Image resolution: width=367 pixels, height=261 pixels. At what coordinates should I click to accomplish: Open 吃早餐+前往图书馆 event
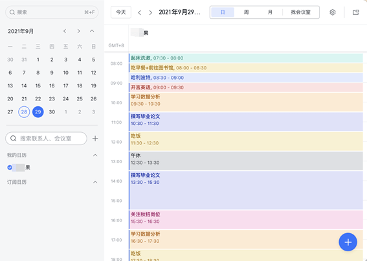point(246,68)
